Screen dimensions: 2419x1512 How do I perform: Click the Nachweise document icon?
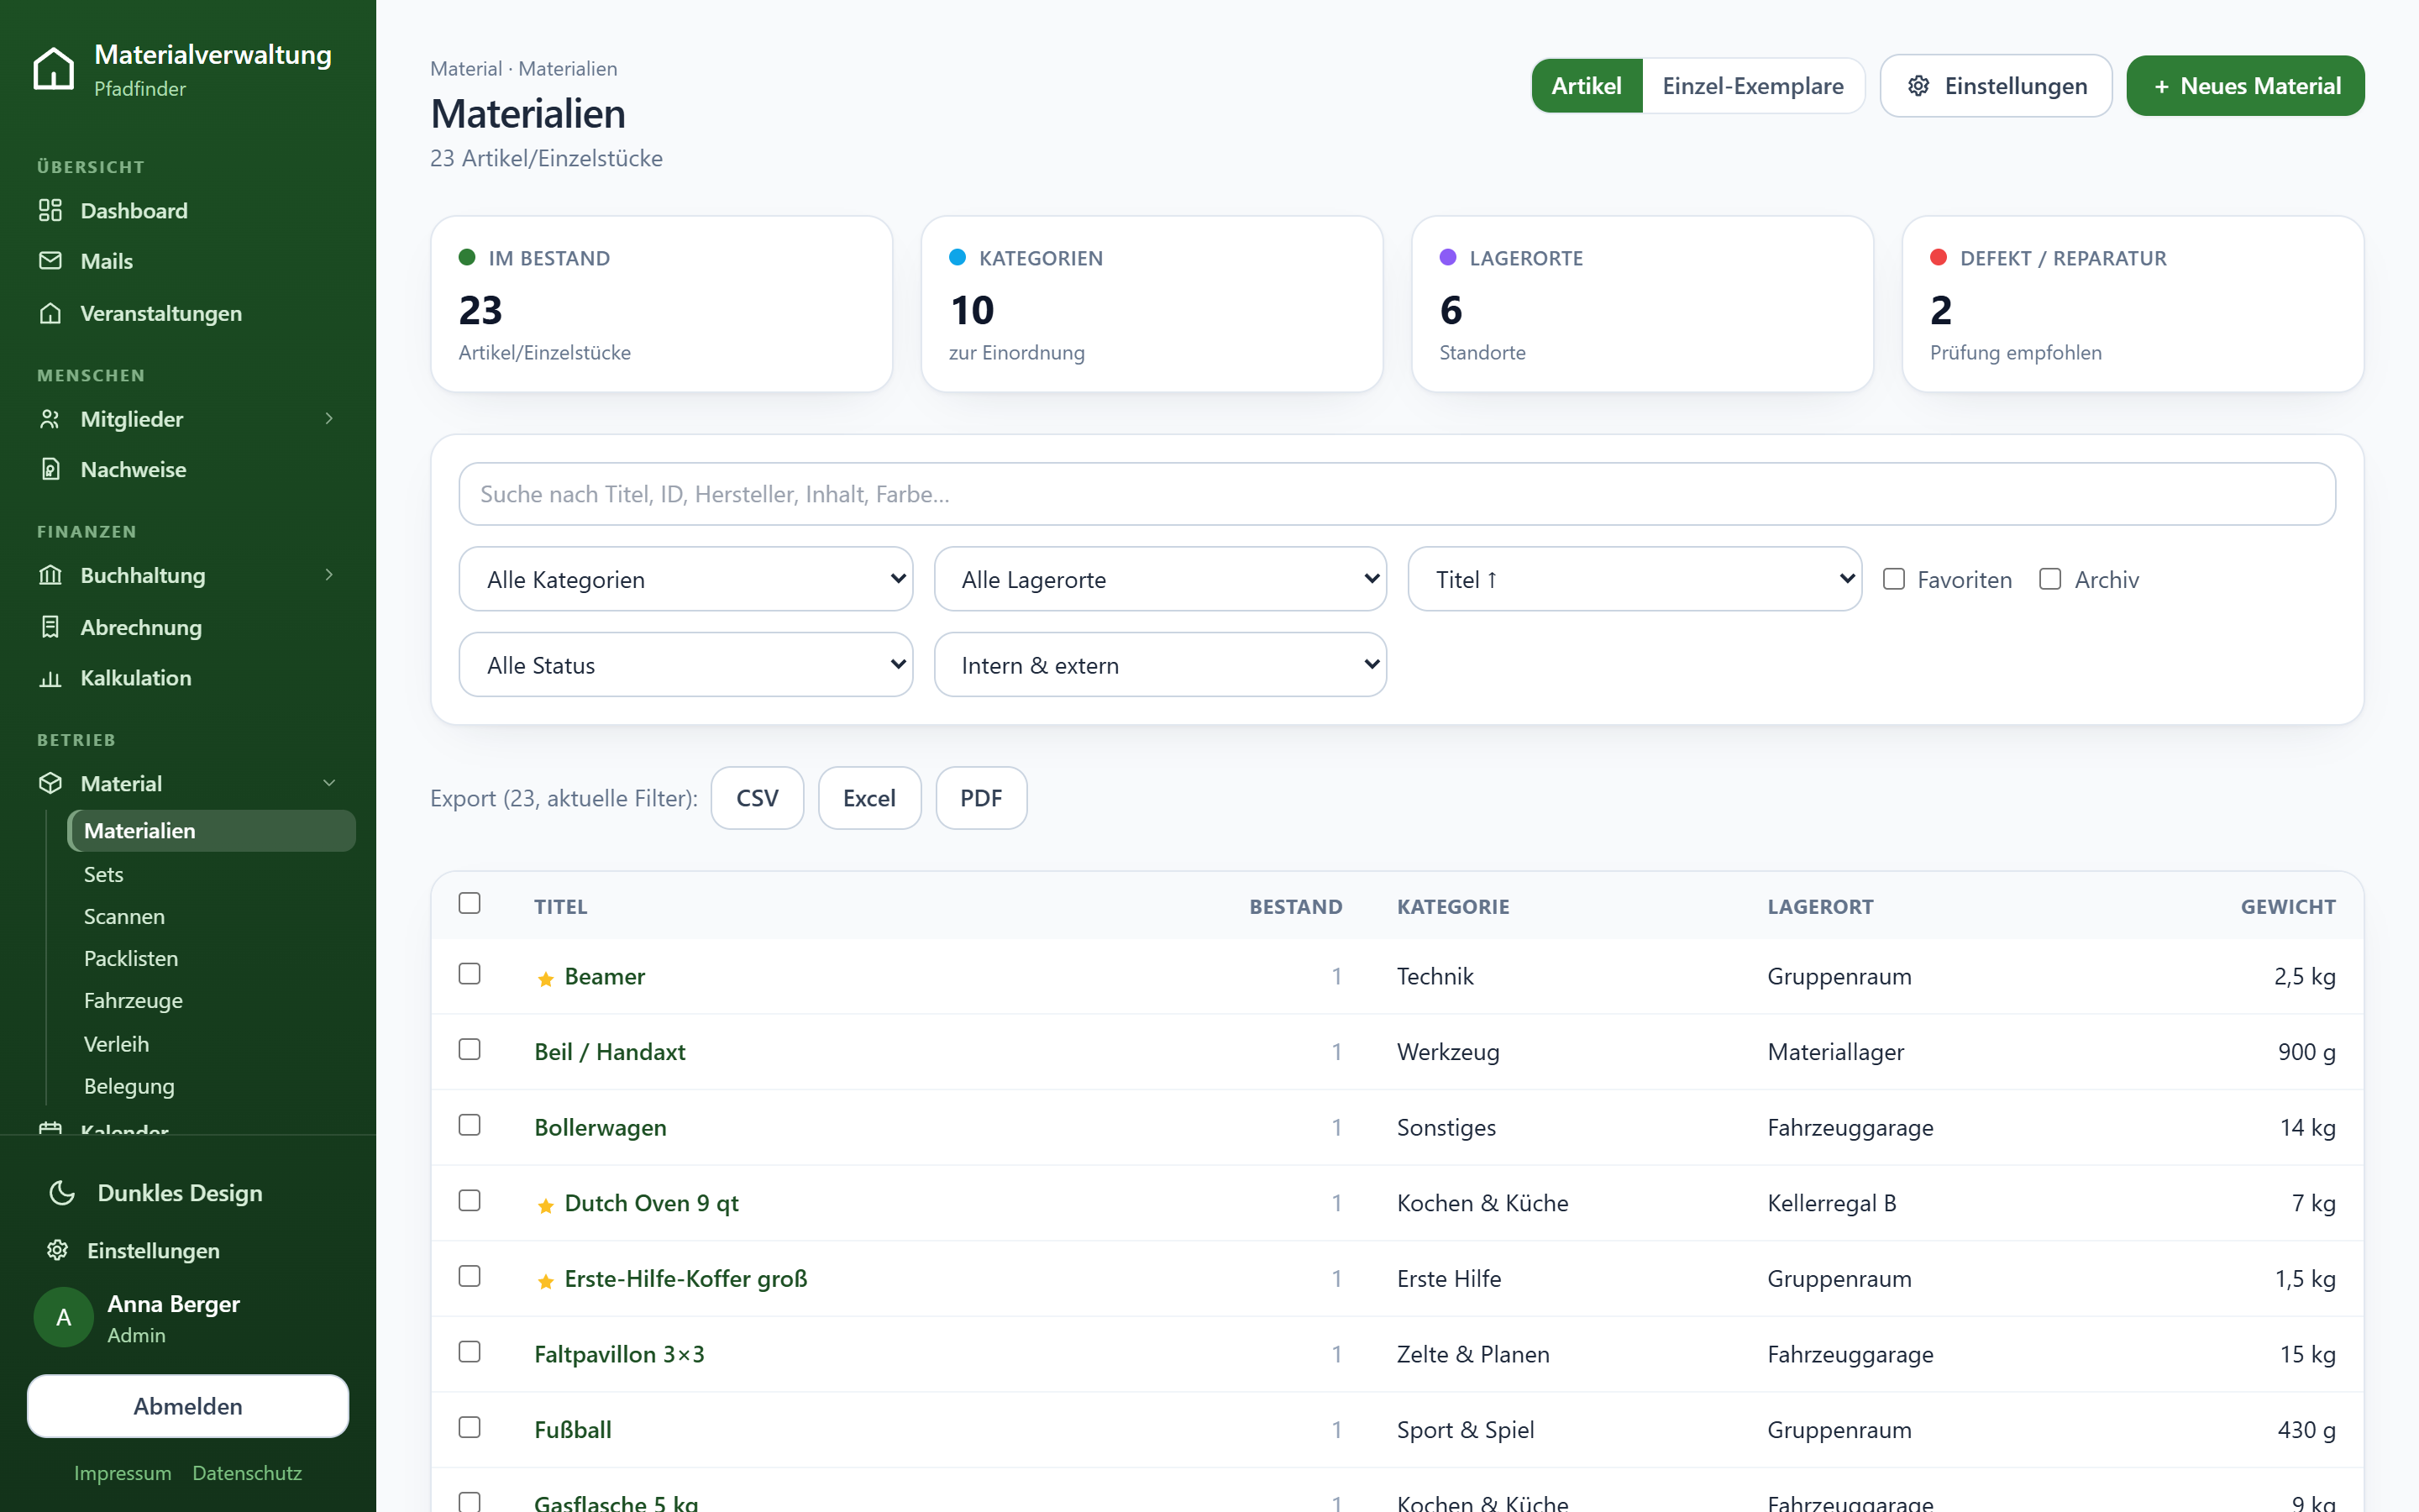click(x=50, y=469)
